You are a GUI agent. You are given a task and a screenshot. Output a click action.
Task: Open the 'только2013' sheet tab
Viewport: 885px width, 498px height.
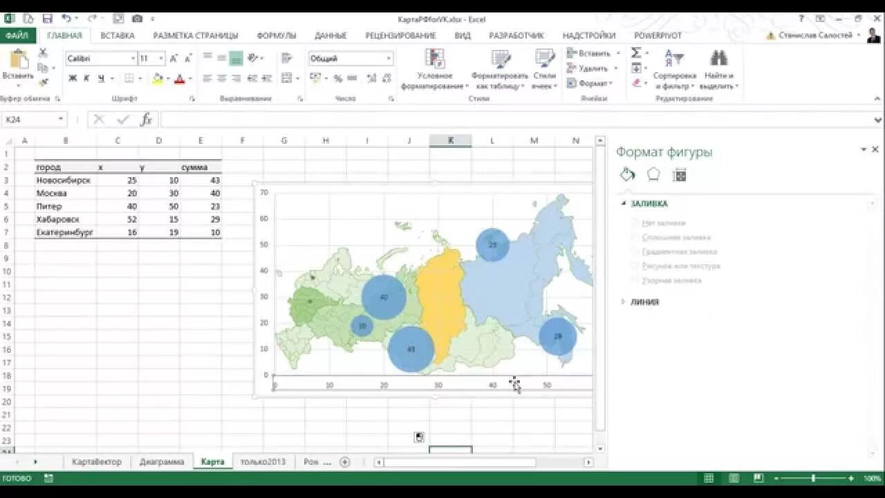[x=263, y=462]
